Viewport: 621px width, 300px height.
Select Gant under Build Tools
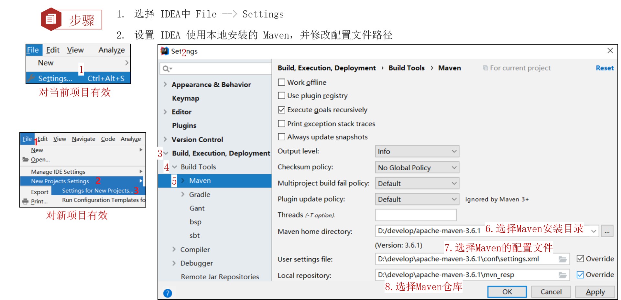tap(197, 208)
